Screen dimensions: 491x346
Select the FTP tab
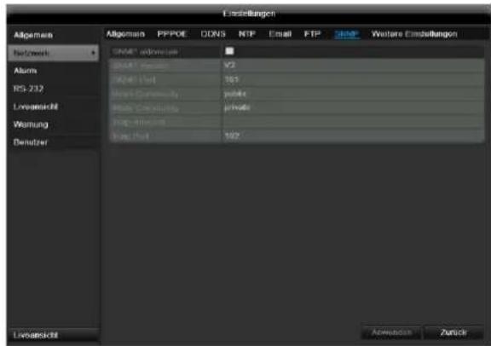click(x=312, y=34)
